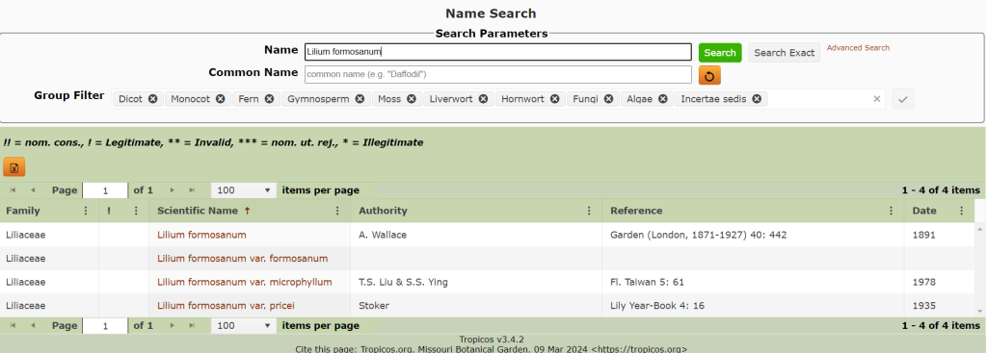The image size is (987, 353).
Task: Open Authority column menu
Action: pyautogui.click(x=589, y=211)
